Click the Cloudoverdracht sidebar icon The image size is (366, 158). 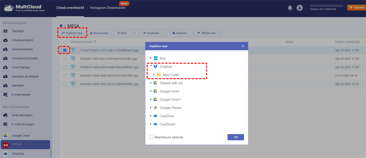(5, 40)
